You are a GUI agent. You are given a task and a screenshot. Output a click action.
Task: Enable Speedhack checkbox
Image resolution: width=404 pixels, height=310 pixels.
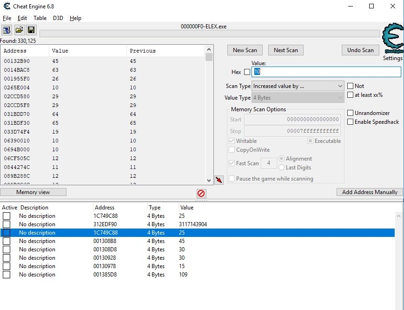(350, 122)
